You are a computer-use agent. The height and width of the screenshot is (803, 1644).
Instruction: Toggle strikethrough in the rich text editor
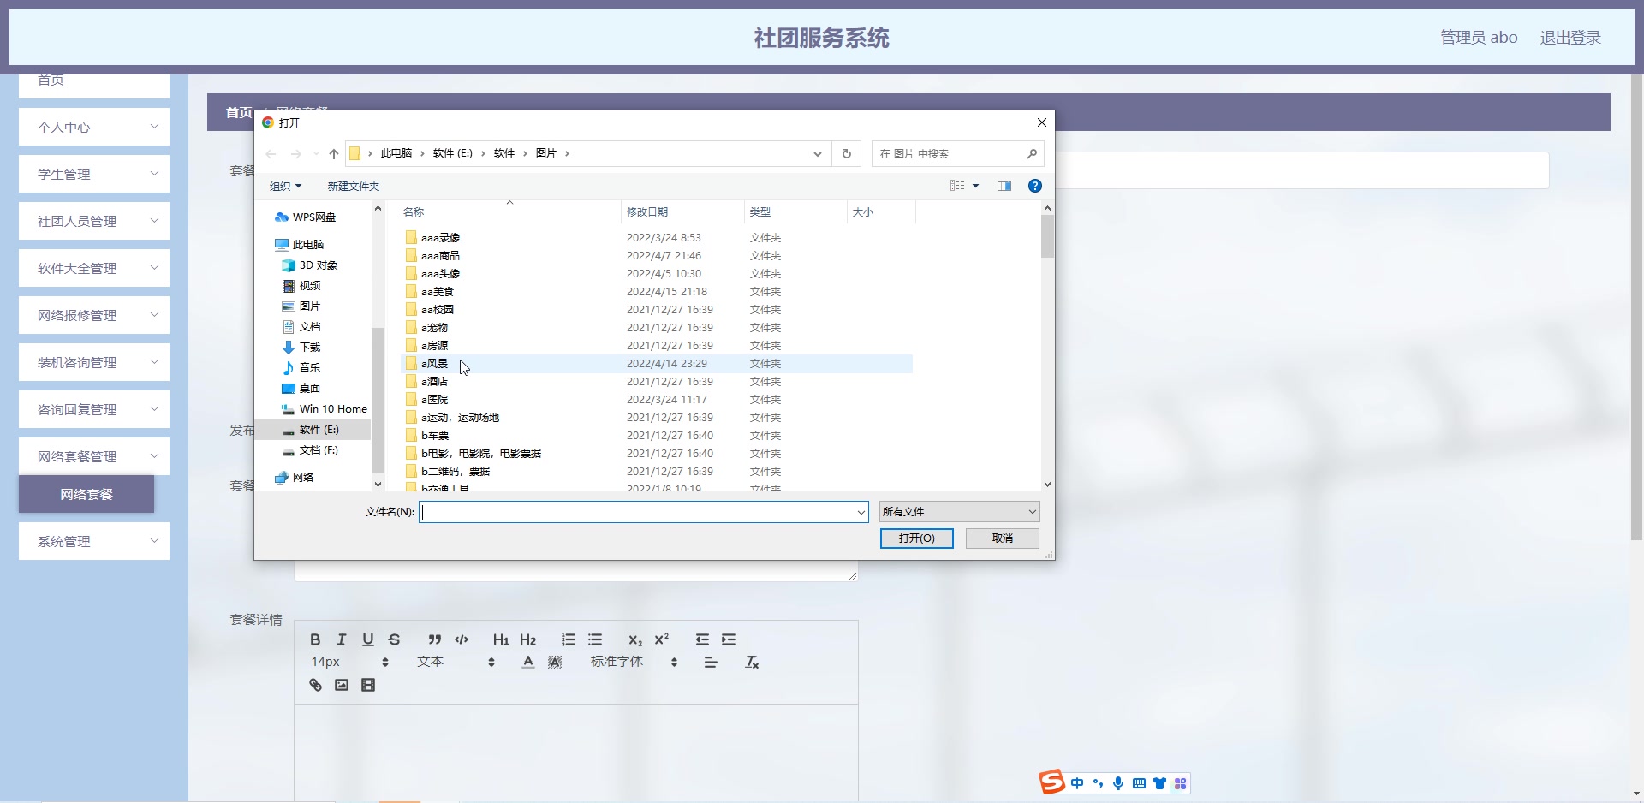pos(395,639)
